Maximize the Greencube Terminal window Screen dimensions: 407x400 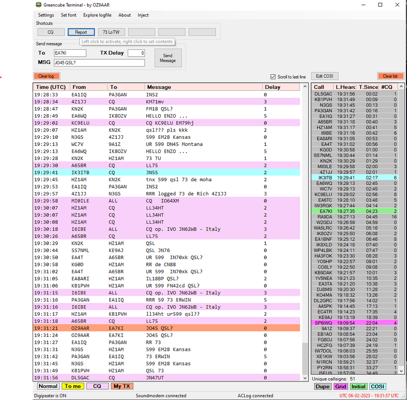[380, 5]
